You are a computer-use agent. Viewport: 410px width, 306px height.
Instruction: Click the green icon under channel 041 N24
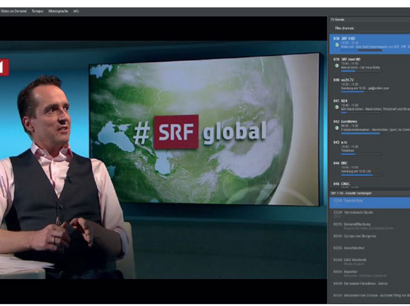tap(337, 107)
